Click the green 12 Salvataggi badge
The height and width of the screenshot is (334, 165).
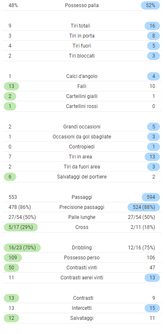(x=12, y=319)
